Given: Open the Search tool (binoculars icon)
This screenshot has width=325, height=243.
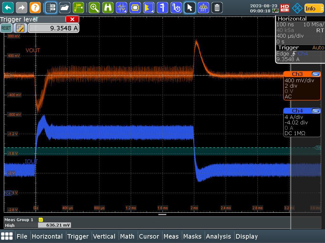Looking at the screenshot, I should 108,8.
